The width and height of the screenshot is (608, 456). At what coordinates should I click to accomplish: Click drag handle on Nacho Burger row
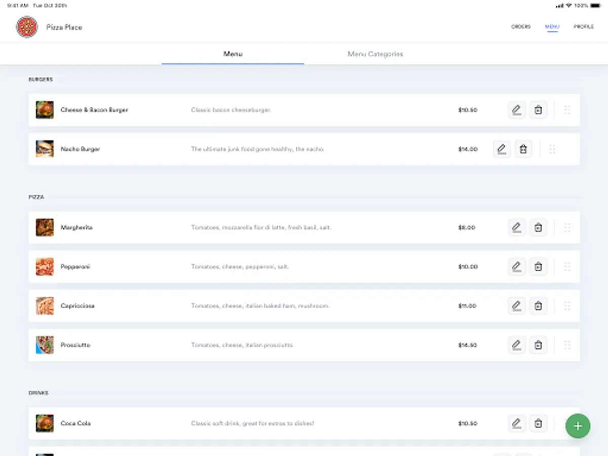pyautogui.click(x=552, y=149)
